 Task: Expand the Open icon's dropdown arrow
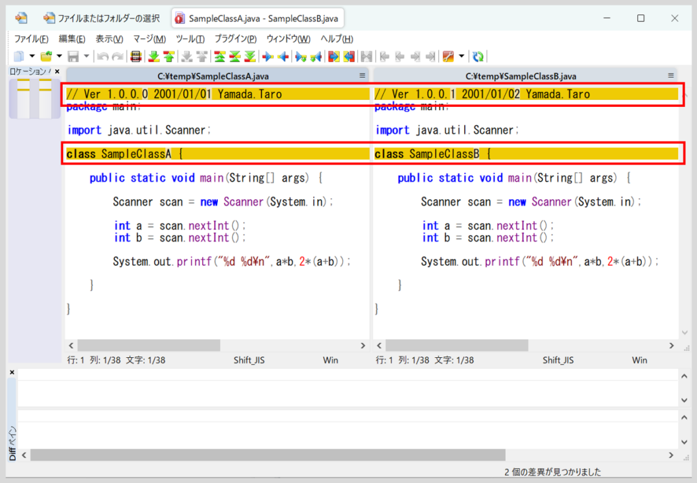[x=59, y=56]
